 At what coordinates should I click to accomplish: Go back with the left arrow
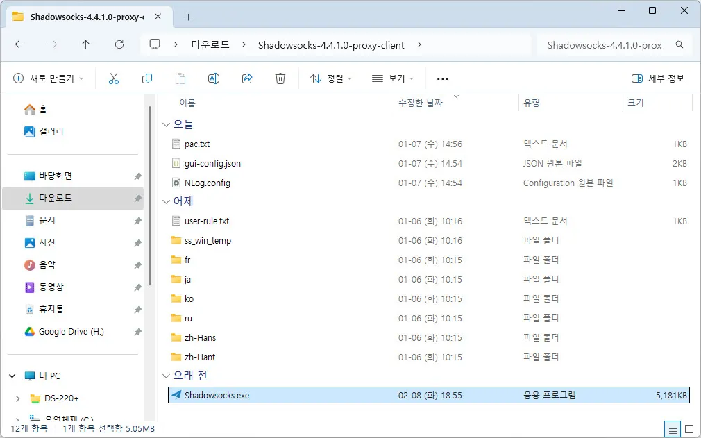click(19, 44)
